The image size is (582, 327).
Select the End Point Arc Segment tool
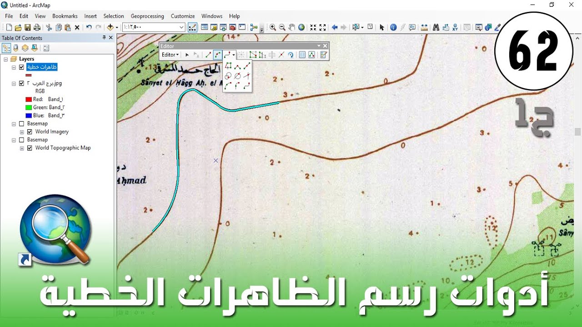click(218, 54)
